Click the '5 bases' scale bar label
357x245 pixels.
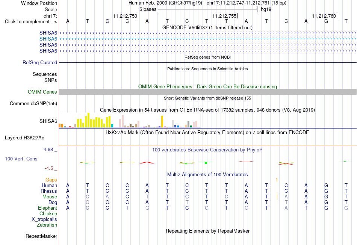click(148, 9)
